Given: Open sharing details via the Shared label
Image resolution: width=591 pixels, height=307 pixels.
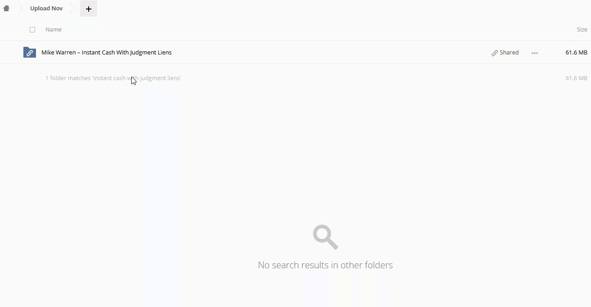Looking at the screenshot, I should pyautogui.click(x=509, y=53).
